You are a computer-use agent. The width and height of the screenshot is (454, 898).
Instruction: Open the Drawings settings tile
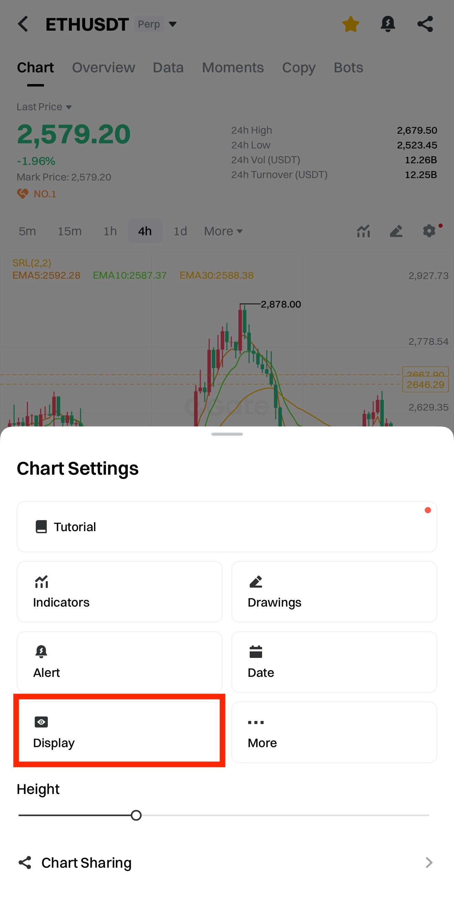pyautogui.click(x=334, y=591)
